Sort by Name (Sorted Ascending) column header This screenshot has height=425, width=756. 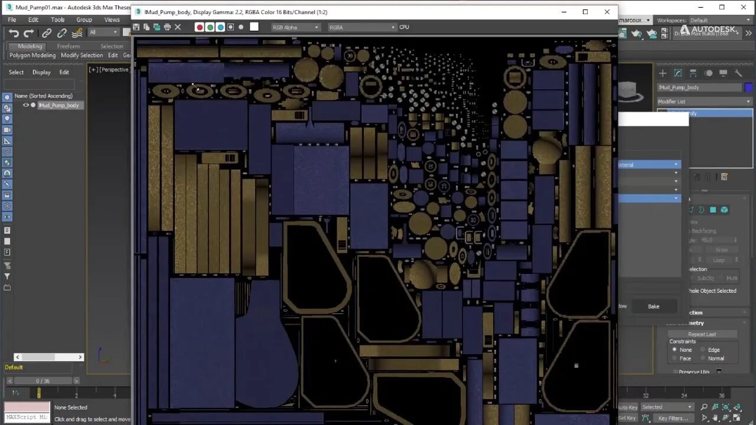[44, 96]
